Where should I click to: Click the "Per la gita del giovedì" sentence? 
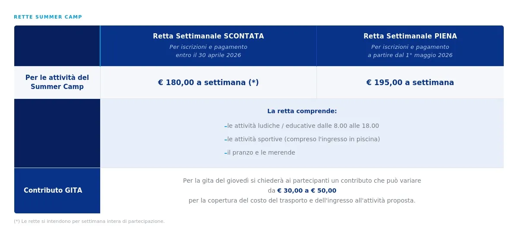click(x=302, y=181)
